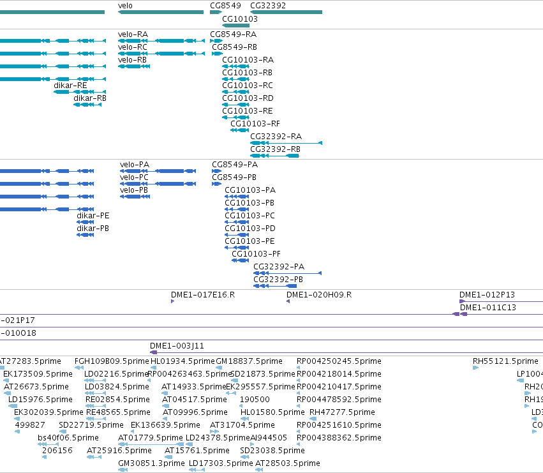Select the AI944505 EST label

click(269, 438)
